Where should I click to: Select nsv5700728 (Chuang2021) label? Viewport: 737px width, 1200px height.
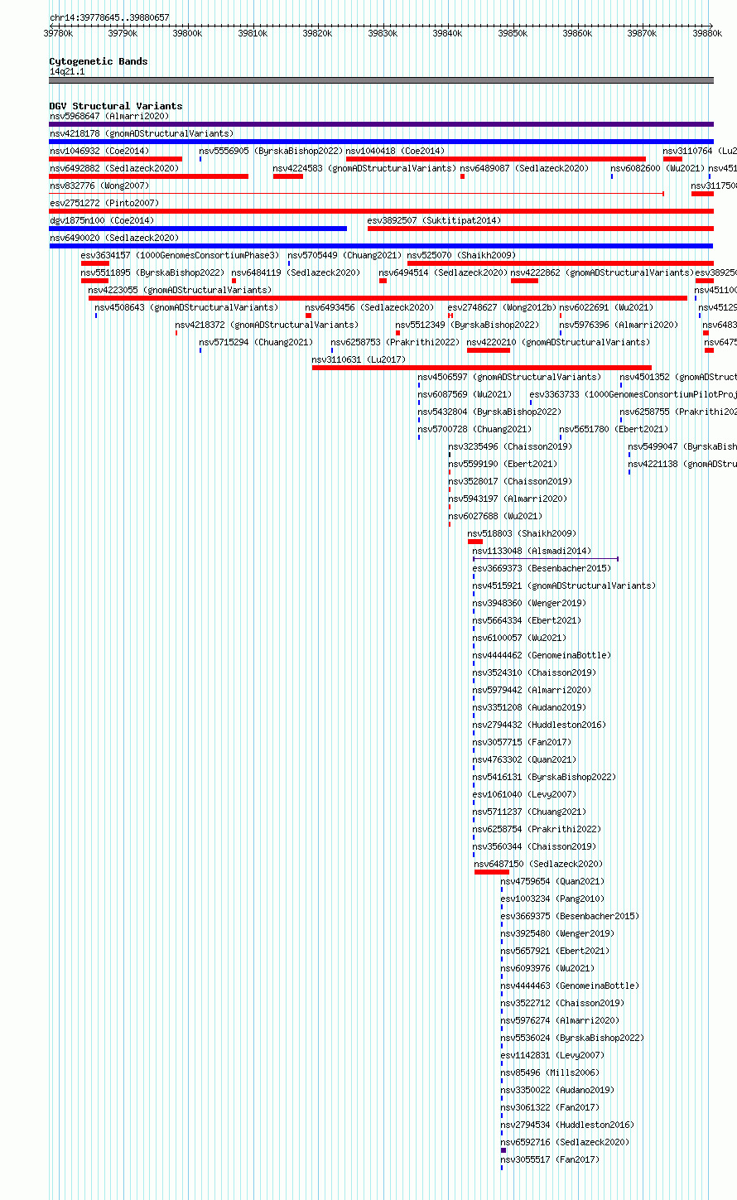(x=475, y=429)
